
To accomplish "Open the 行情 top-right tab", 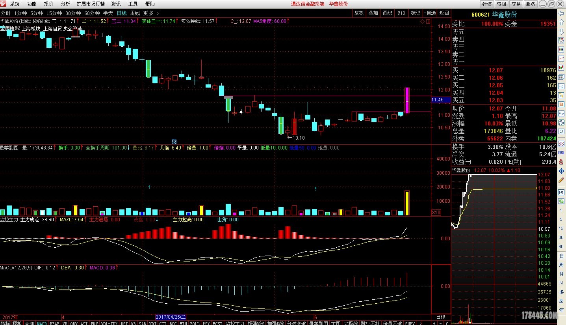I will [487, 4].
